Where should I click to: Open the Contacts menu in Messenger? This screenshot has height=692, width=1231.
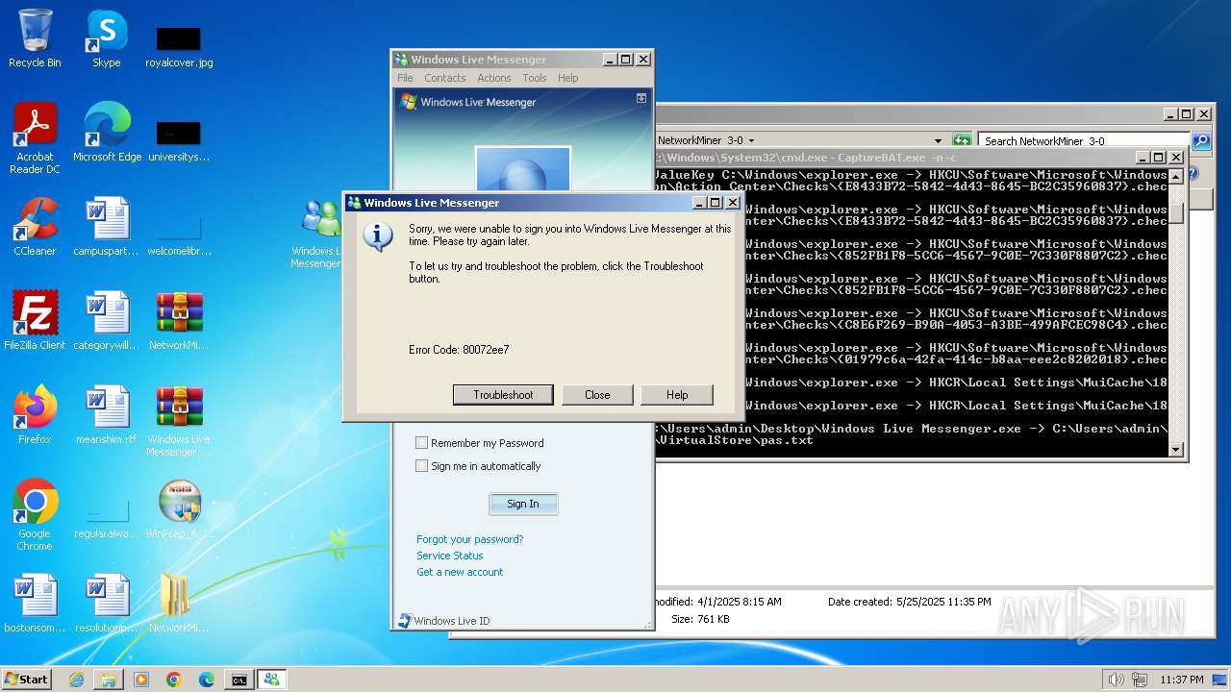444,78
